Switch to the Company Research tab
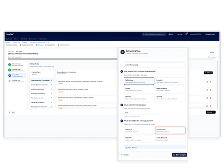Screen dimensions: 224x168 12,45
